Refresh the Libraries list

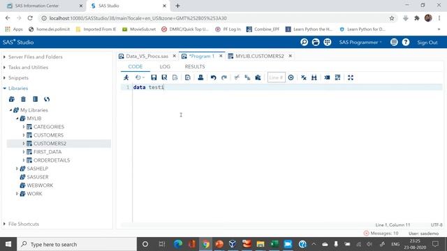point(47,99)
